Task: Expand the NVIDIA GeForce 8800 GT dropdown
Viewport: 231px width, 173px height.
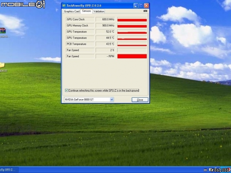Action: (x=112, y=99)
